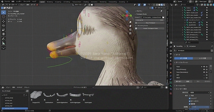
Task: Click the toothbottom asset thumbnail
Action: coord(49,95)
